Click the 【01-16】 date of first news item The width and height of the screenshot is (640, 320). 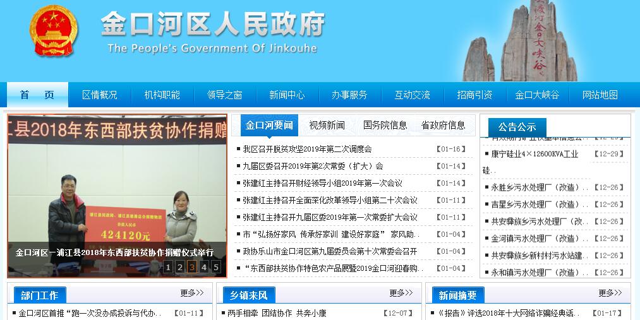450,149
